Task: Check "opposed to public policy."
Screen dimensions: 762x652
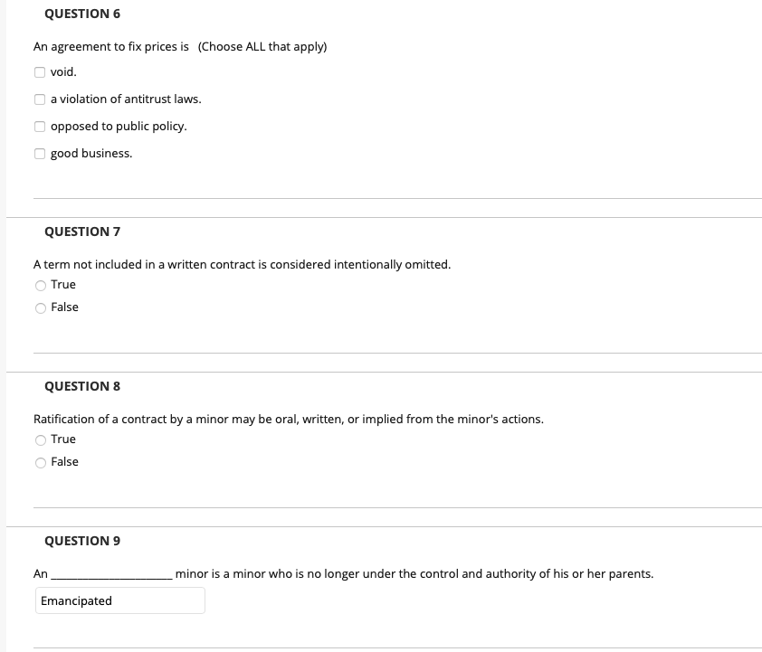Action: click(40, 126)
